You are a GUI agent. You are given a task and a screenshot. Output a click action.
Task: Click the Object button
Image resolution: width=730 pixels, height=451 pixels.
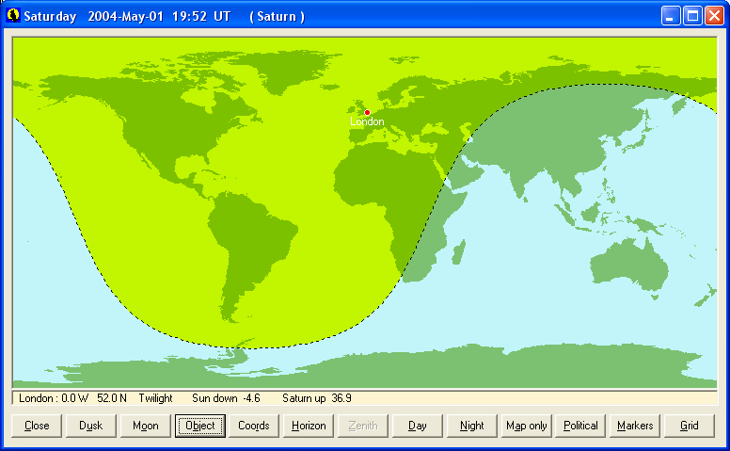(x=200, y=426)
